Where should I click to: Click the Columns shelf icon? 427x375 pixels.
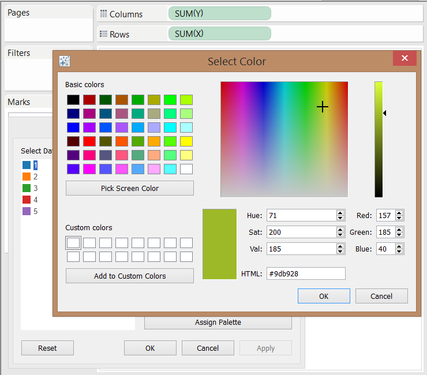point(104,14)
